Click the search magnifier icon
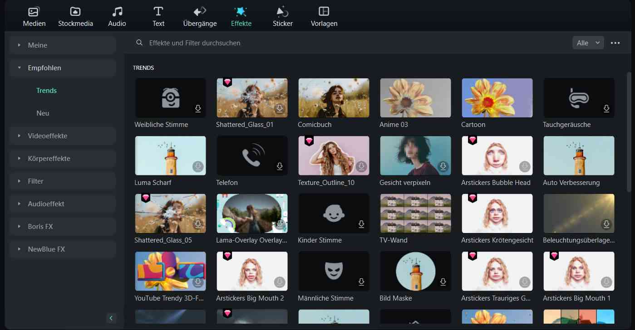Screen dimensions: 635x330 click(x=139, y=43)
